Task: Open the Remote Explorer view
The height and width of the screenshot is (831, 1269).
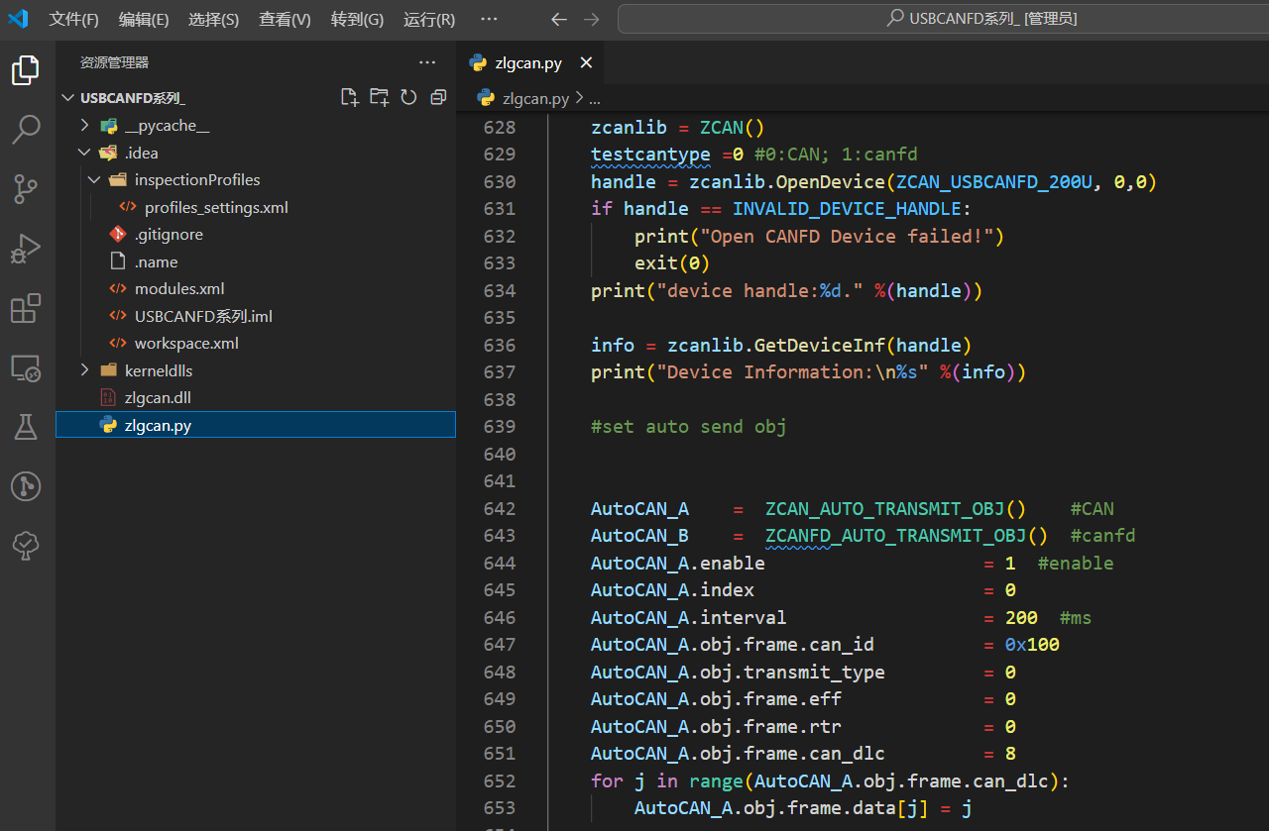Action: [26, 368]
